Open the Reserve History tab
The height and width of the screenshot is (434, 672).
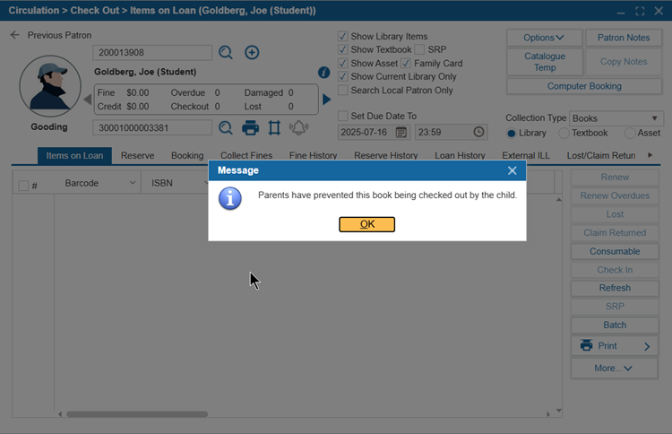385,155
